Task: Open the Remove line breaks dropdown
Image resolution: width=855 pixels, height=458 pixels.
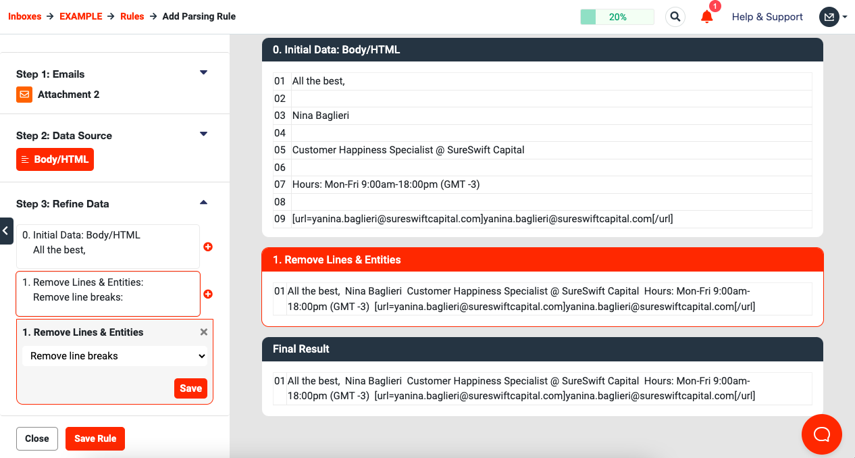Action: click(x=115, y=356)
